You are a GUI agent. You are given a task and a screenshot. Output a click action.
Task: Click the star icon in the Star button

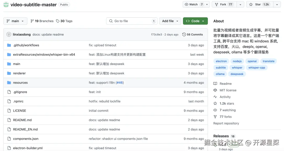[251, 4]
